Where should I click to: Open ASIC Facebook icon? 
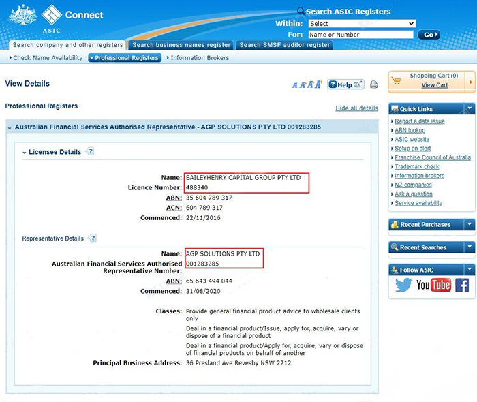click(x=462, y=285)
